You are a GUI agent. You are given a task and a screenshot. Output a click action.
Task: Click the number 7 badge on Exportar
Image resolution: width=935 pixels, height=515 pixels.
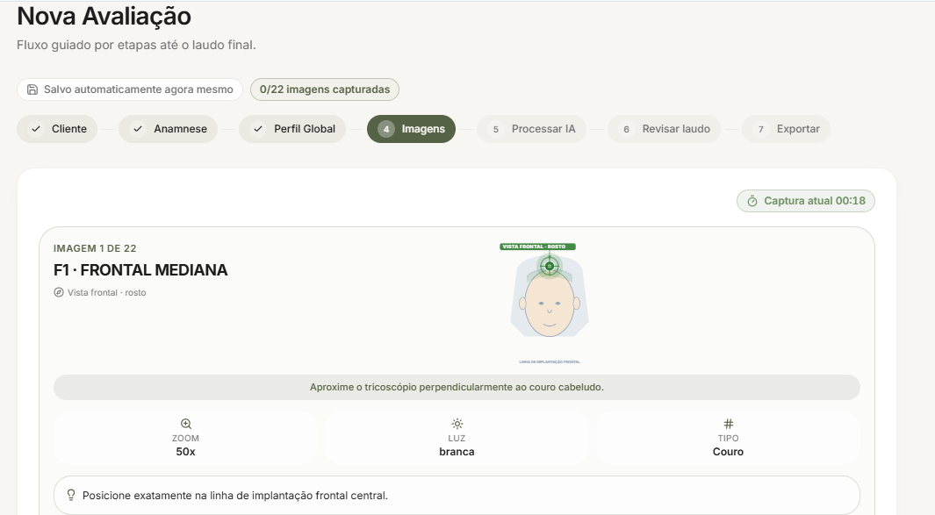tap(761, 129)
